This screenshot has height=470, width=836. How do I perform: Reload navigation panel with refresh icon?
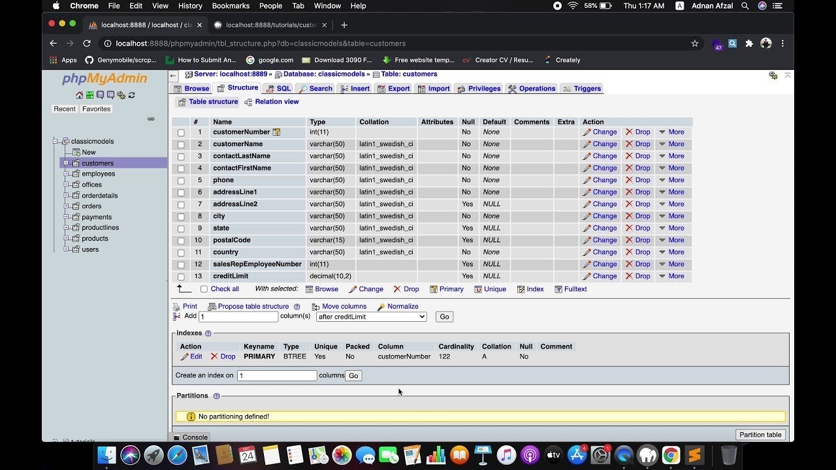(131, 95)
